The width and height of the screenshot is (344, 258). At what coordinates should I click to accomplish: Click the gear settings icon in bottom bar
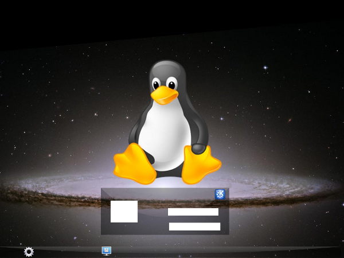point(29,252)
